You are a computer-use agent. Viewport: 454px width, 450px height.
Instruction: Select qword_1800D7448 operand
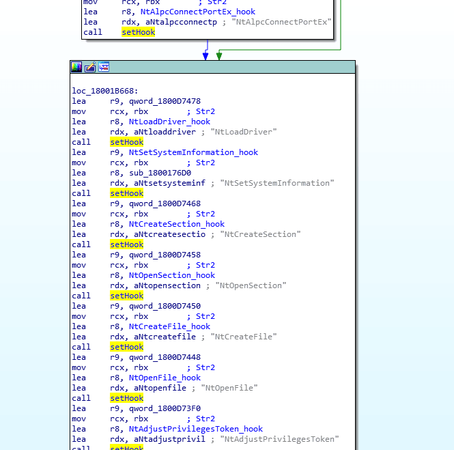tap(165, 357)
